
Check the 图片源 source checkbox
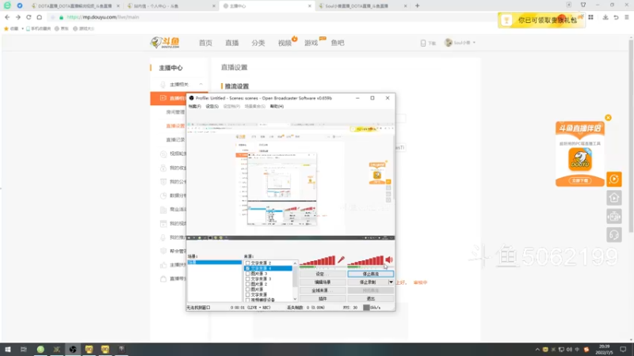coord(248,290)
